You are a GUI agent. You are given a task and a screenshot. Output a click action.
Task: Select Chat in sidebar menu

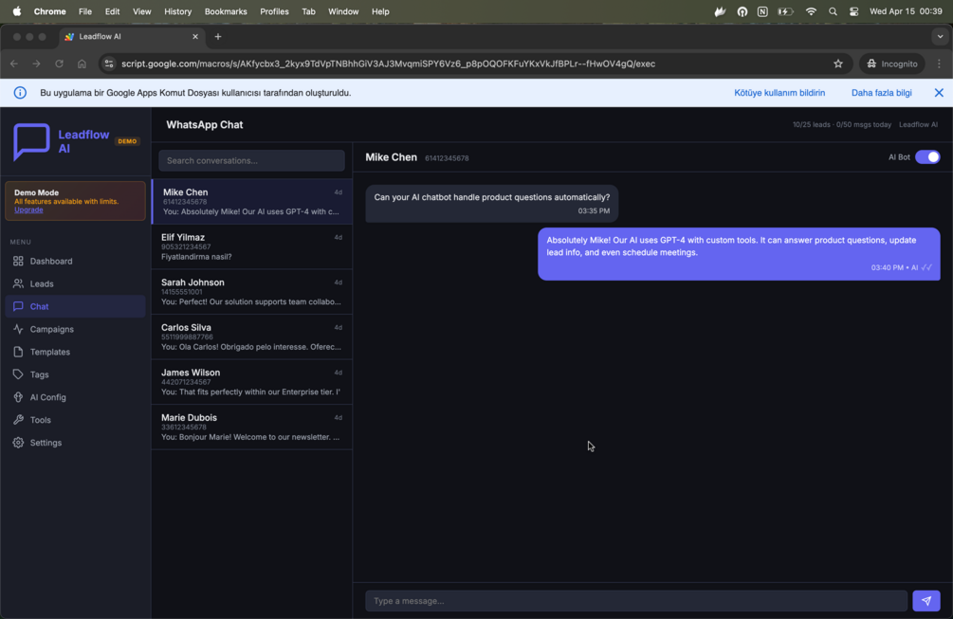pos(75,306)
